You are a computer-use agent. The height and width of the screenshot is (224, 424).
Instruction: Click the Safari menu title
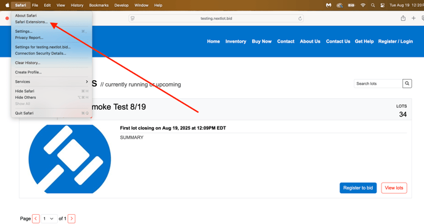coord(20,5)
